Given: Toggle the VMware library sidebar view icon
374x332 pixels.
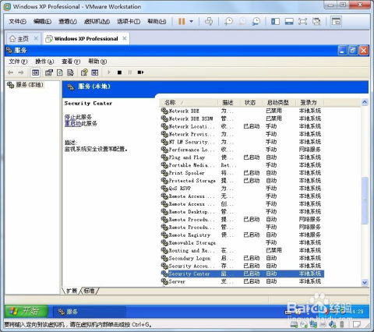Looking at the screenshot, I should coord(275,21).
